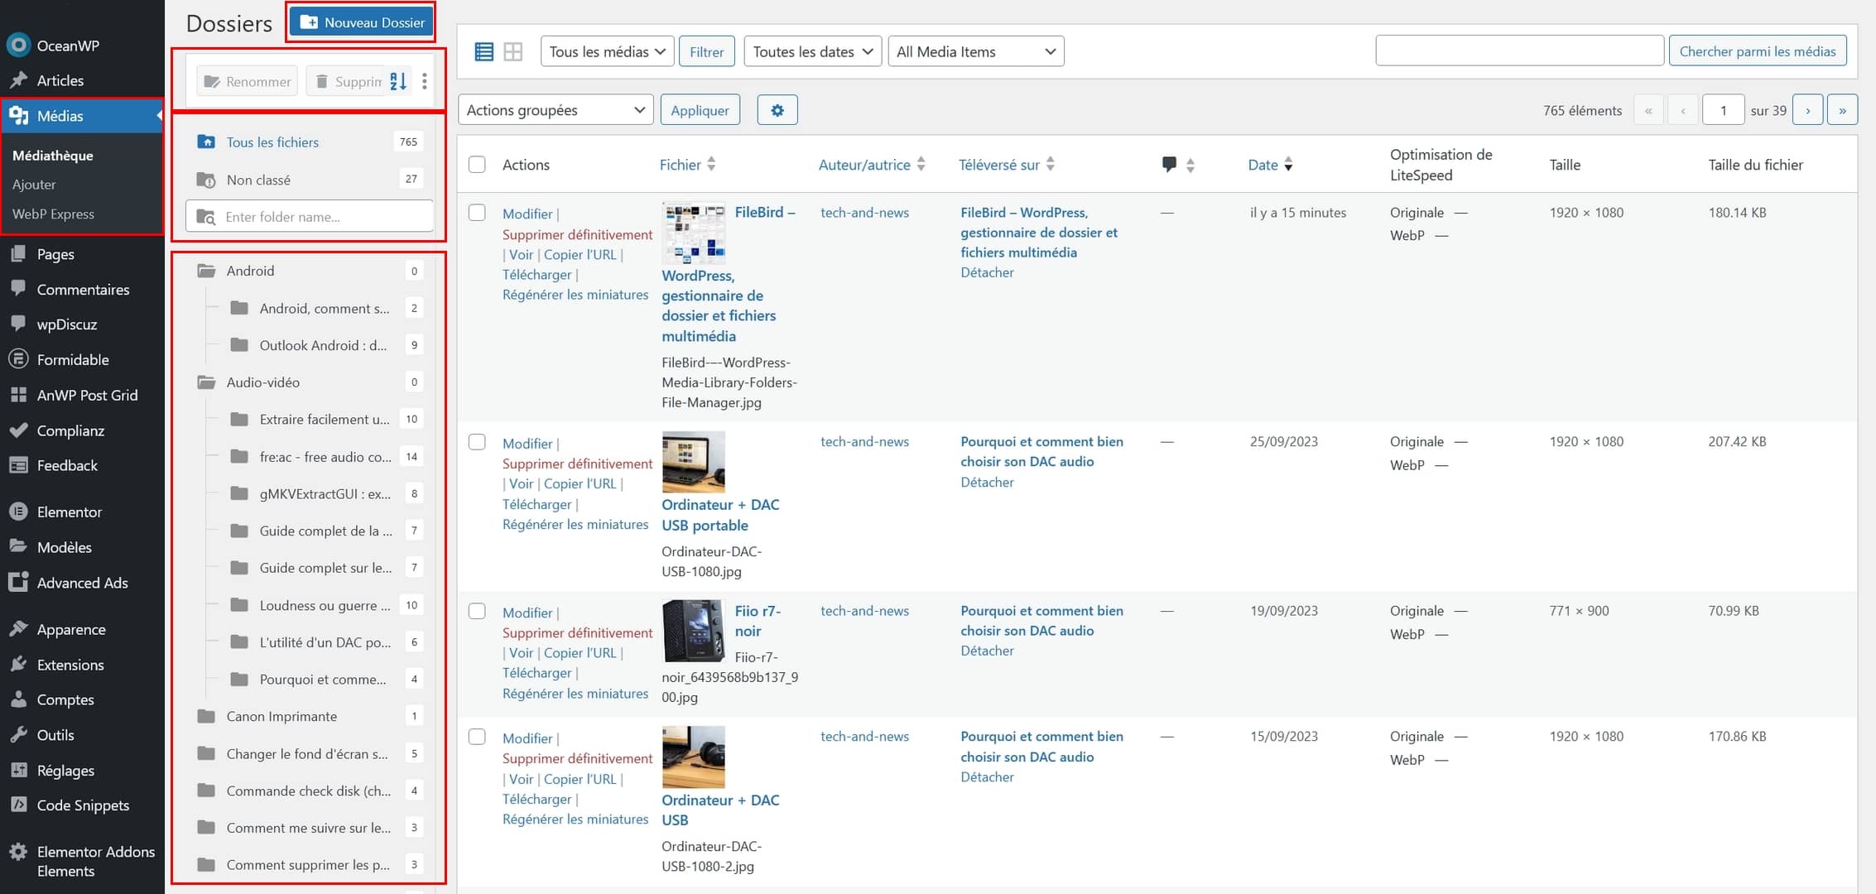Viewport: 1876px width, 894px height.
Task: Open the Ajouter submenu item
Action: [x=34, y=185]
